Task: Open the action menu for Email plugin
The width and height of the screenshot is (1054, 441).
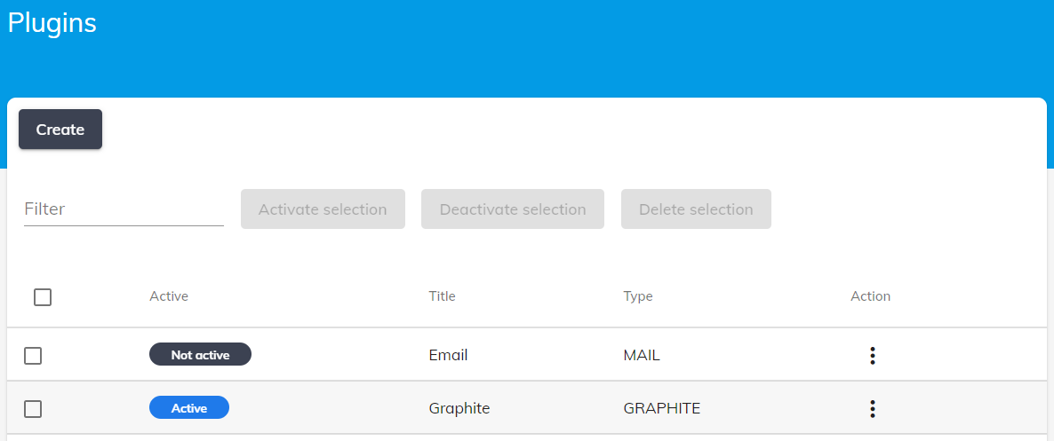Action: pos(872,356)
